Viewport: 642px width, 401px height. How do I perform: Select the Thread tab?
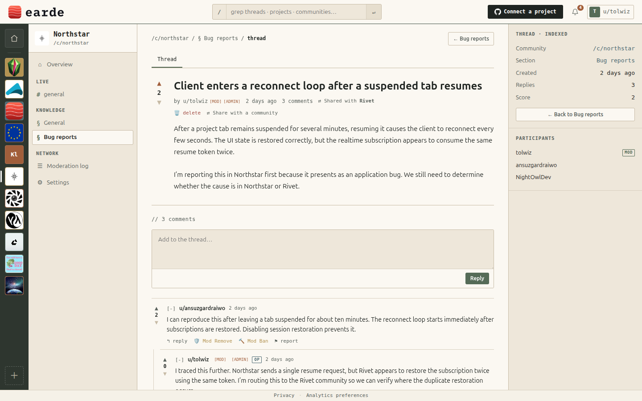(x=167, y=59)
